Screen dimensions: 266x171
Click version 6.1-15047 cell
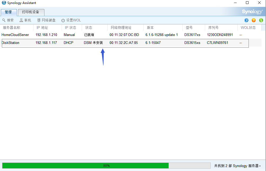pyautogui.click(x=153, y=43)
